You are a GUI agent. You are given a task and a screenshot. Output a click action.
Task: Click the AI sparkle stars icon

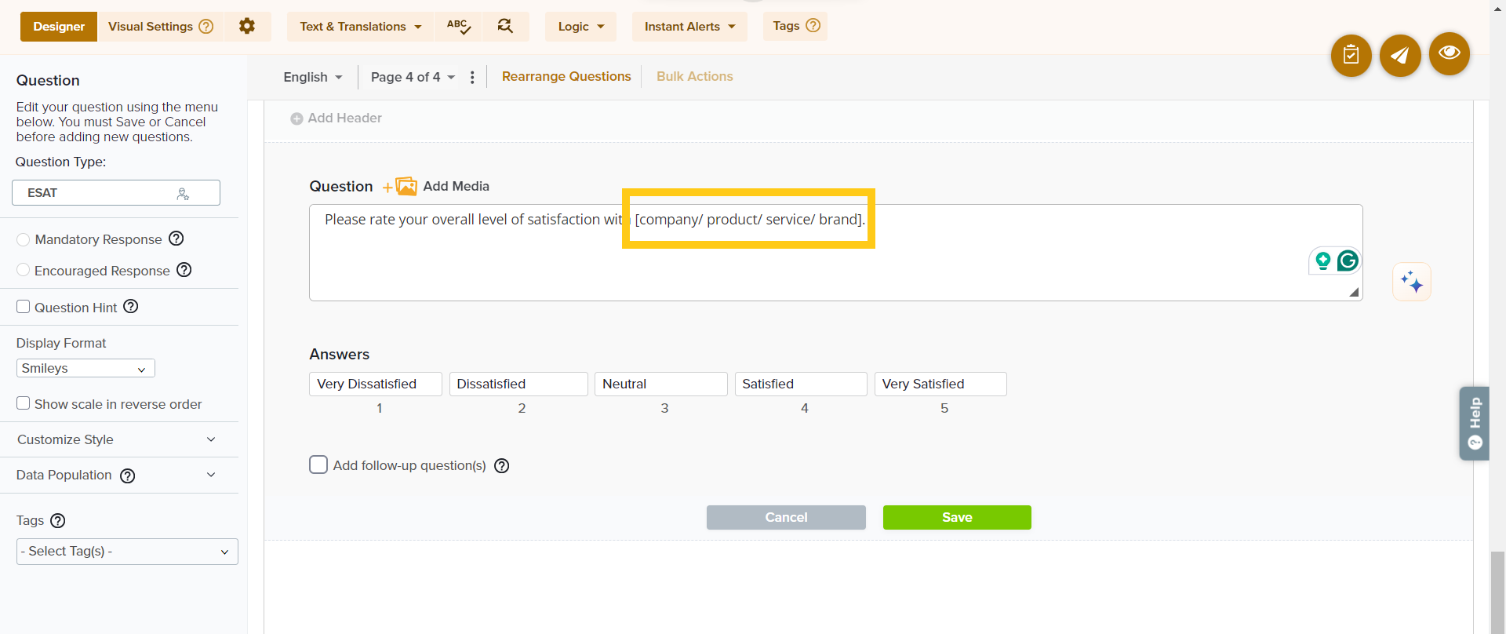click(1411, 282)
